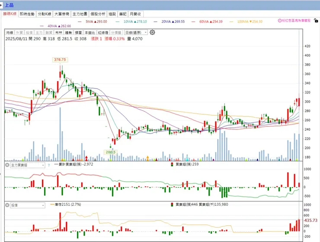
Task: Click the 買賣超(千)135,980 legend
Action: coord(214,204)
